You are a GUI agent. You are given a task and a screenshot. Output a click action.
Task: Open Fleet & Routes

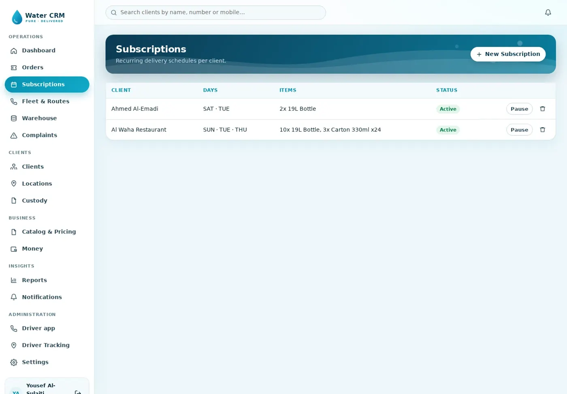pyautogui.click(x=47, y=101)
